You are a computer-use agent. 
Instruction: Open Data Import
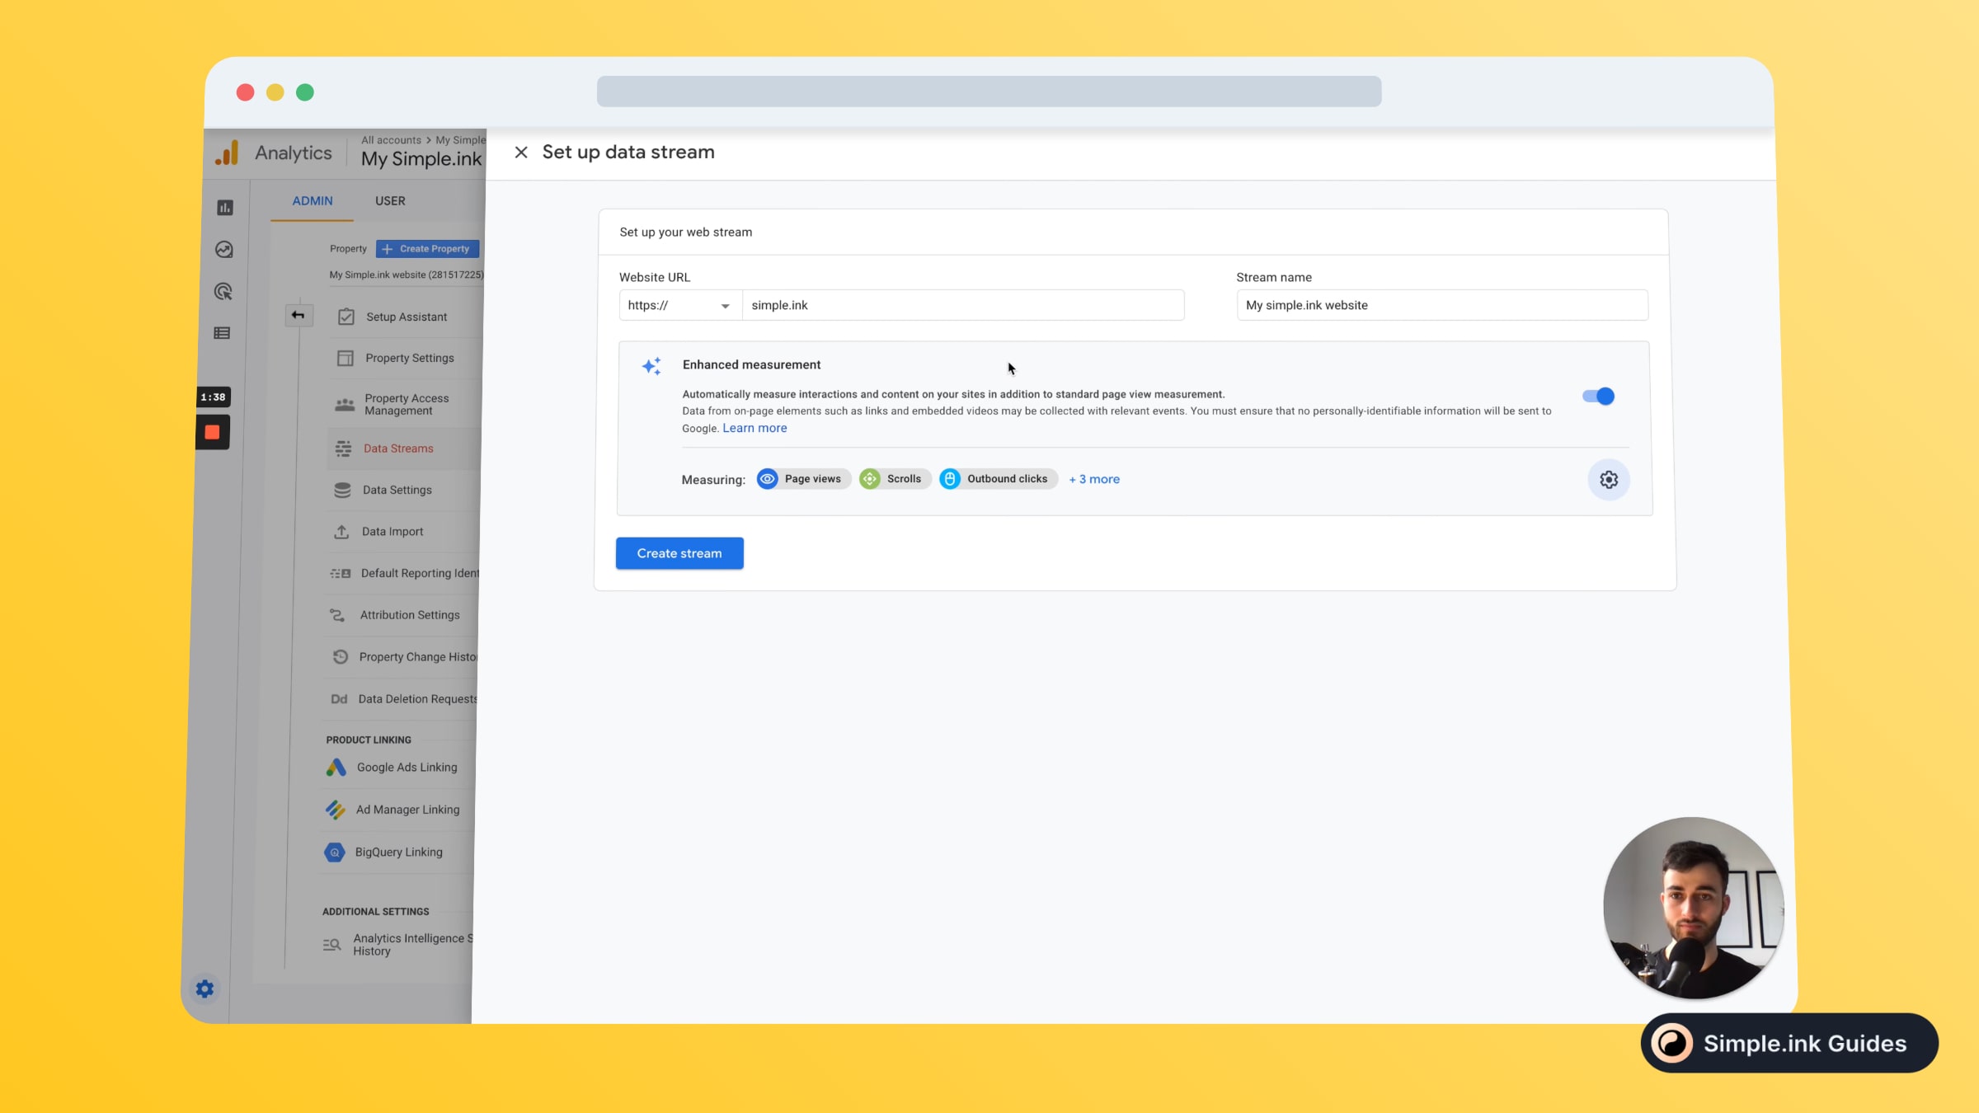[392, 532]
